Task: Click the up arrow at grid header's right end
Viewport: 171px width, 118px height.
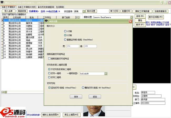Action: point(78,17)
